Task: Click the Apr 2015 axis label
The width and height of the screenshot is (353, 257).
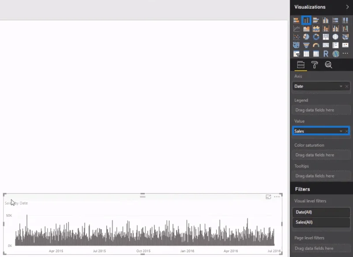Action: pyautogui.click(x=56, y=251)
